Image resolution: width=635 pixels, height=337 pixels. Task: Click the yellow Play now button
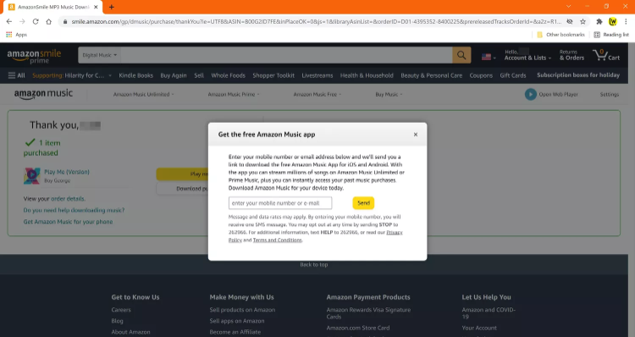point(182,174)
